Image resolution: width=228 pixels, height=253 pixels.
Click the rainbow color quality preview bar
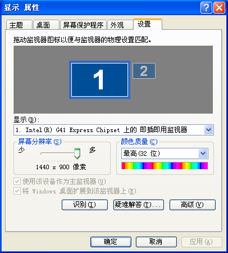coord(165,166)
